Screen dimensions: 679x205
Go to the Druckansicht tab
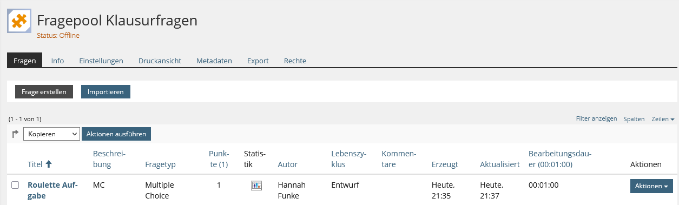[160, 61]
